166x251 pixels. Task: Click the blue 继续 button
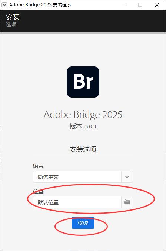[83, 223]
